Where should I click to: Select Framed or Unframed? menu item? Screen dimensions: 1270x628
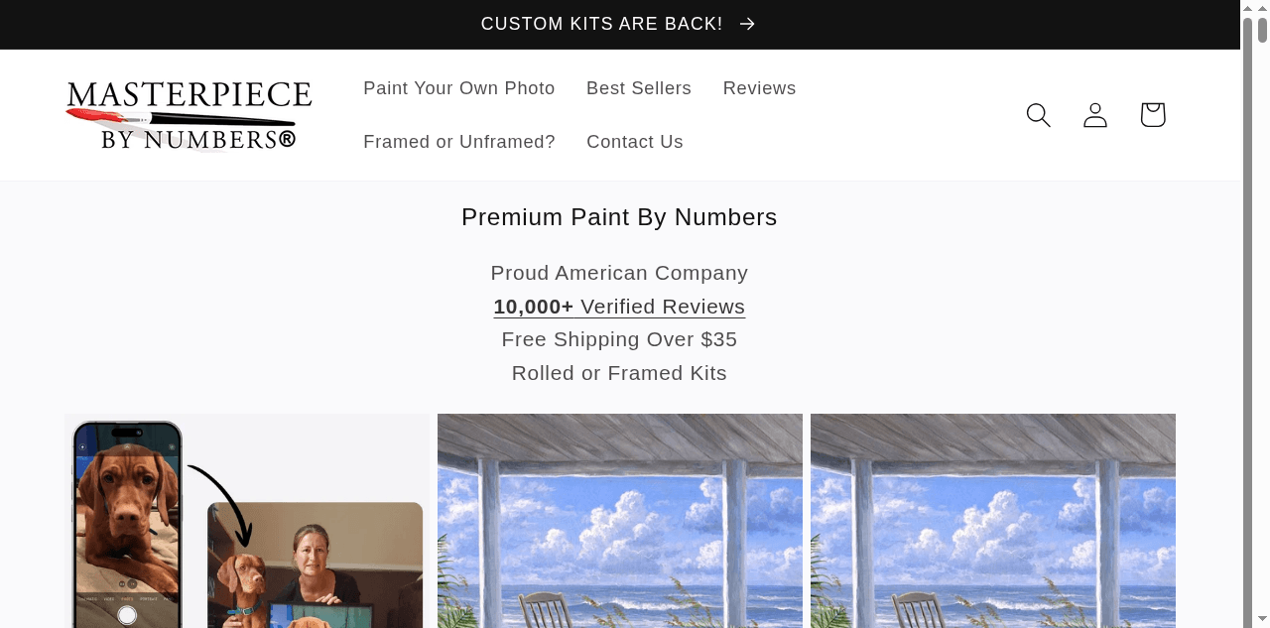pos(459,142)
